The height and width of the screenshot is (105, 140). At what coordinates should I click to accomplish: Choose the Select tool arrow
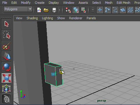(x=6, y=24)
